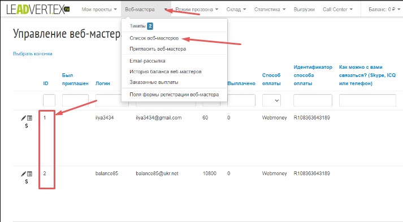Screen dimensions: 403x222
Task: Edit webmaster balance85 via pencil icon
Action: tap(23, 174)
